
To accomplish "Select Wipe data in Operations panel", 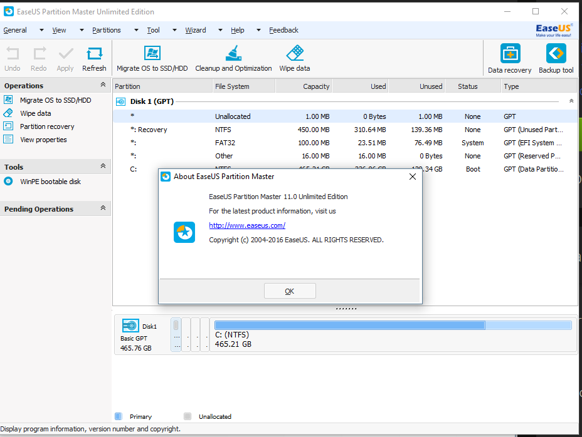I will point(36,113).
